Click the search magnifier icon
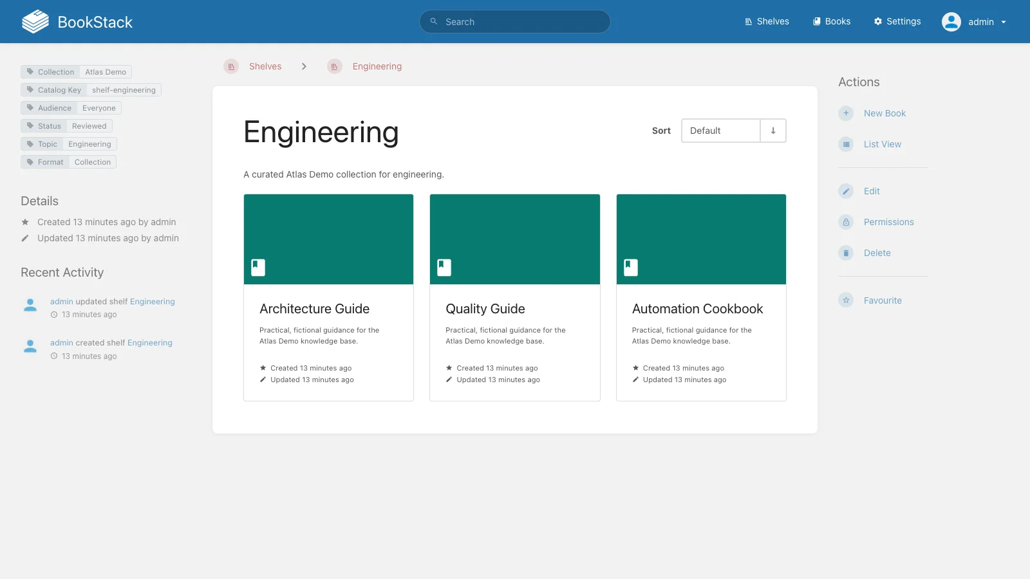The image size is (1030, 579). 434,21
